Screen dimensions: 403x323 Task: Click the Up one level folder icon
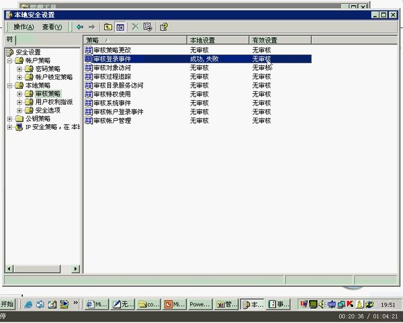click(x=108, y=27)
